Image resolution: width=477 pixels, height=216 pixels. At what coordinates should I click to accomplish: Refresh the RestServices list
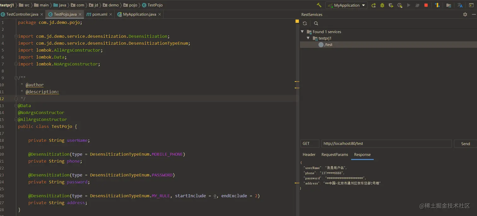pos(305,23)
